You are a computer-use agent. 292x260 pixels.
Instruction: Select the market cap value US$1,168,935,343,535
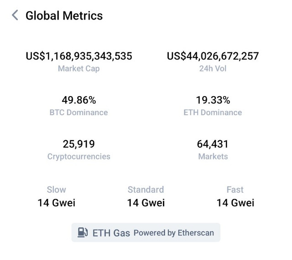coord(79,56)
